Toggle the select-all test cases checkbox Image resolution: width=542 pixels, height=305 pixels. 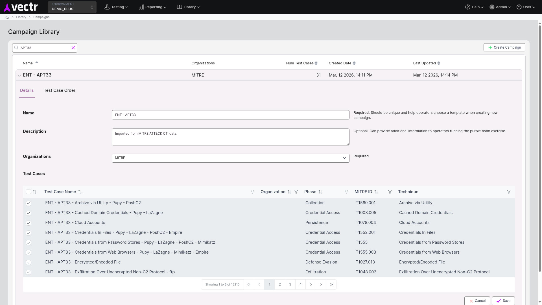[x=29, y=192]
